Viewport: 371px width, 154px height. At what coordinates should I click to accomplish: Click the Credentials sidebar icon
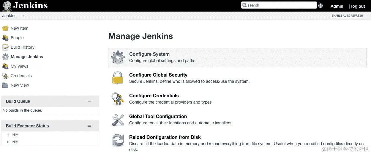click(5, 76)
